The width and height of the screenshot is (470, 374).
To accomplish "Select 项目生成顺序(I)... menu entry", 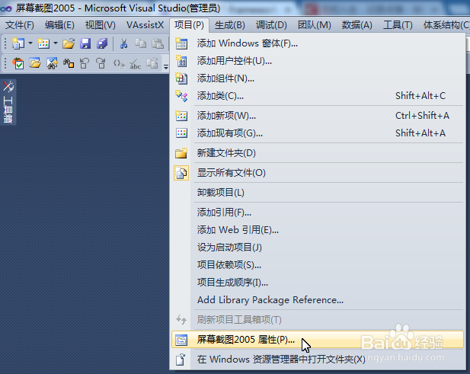I will 318,283.
